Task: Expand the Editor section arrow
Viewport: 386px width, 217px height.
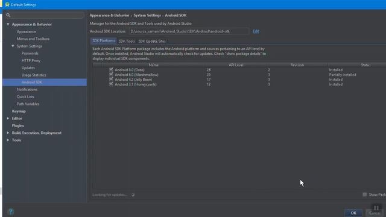Action: [x=8, y=118]
